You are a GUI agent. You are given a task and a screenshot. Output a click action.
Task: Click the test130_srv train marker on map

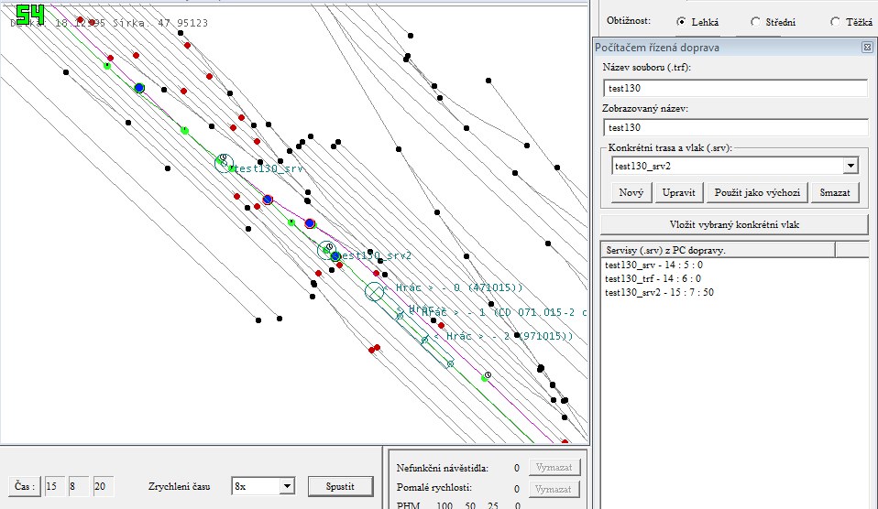[x=224, y=163]
